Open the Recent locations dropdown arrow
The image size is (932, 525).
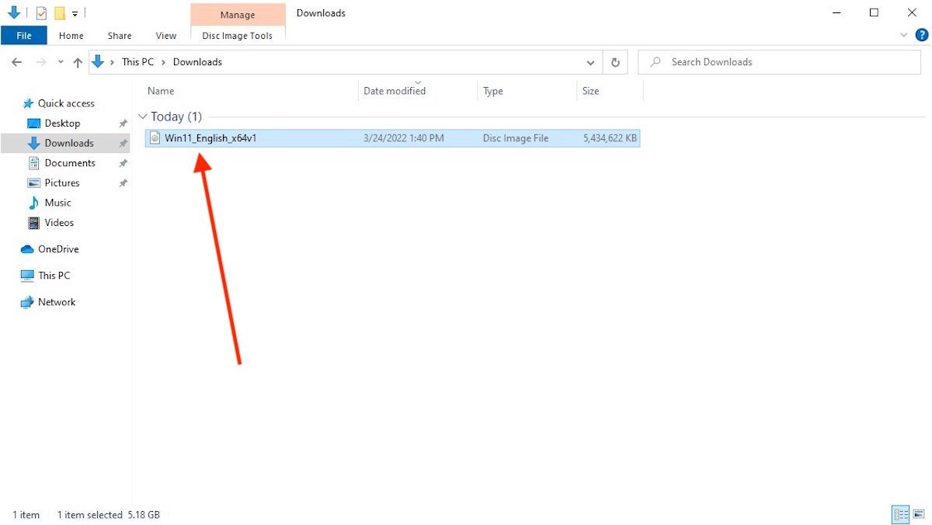click(x=61, y=62)
